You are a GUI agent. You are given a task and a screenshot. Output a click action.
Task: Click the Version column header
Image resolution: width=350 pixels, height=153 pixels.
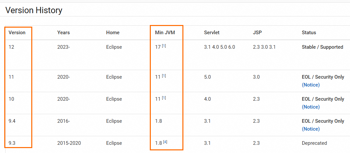pyautogui.click(x=17, y=33)
